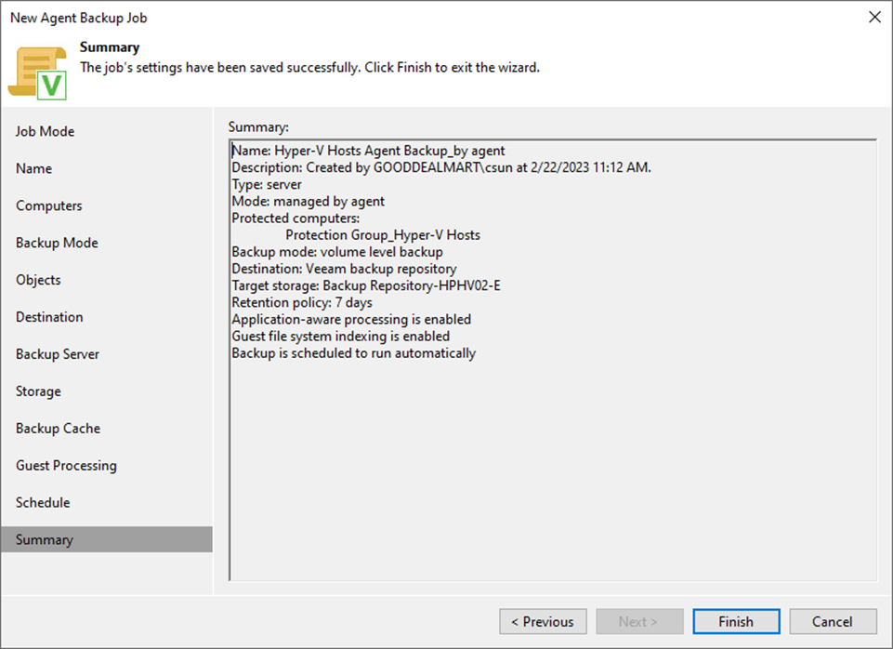Open the Name step
This screenshot has width=893, height=649.
[x=33, y=168]
